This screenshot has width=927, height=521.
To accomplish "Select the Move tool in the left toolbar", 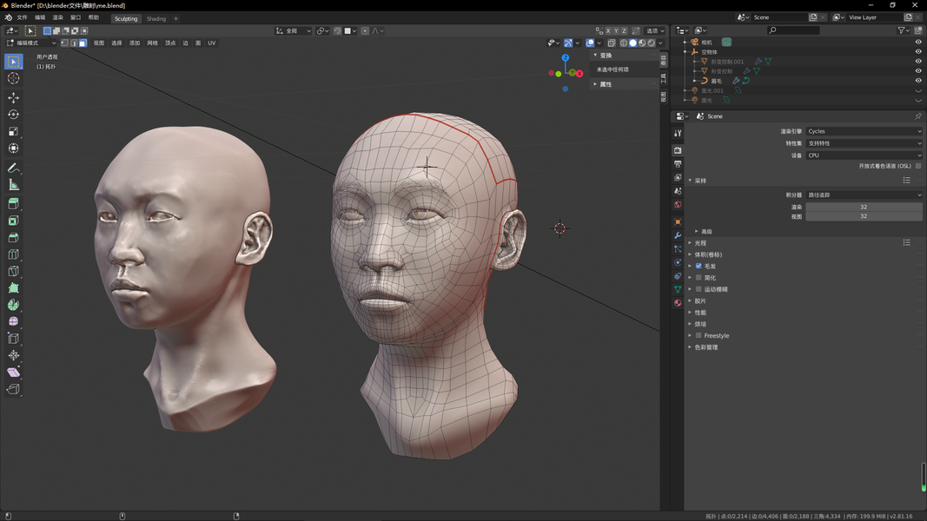I will [x=13, y=97].
